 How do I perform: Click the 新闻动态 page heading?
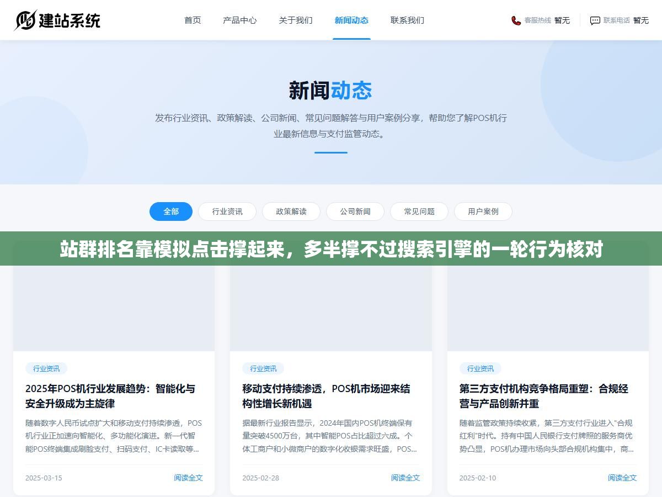[330, 91]
